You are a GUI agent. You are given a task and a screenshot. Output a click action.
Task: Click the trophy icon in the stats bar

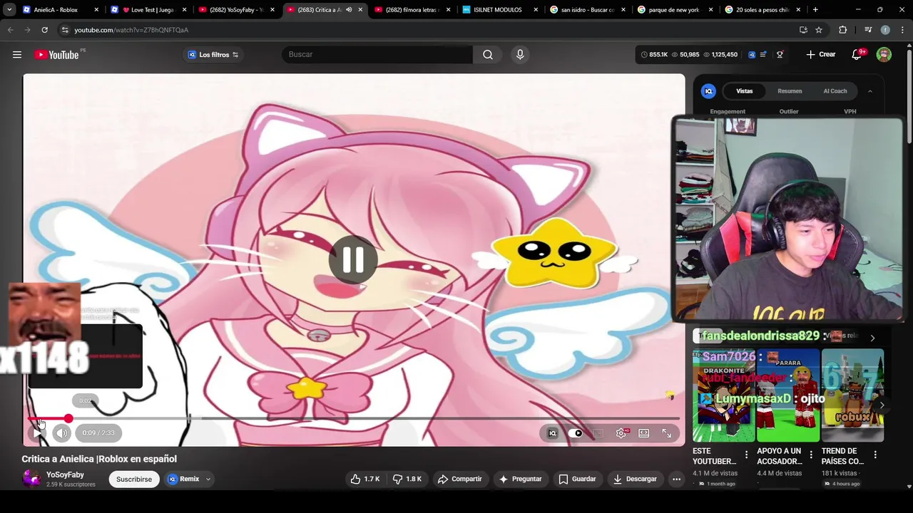tap(780, 55)
